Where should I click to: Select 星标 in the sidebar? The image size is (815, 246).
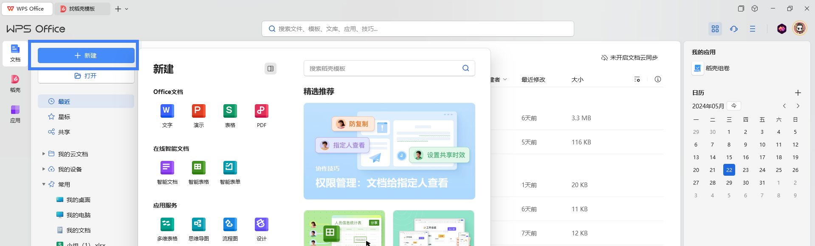86,116
